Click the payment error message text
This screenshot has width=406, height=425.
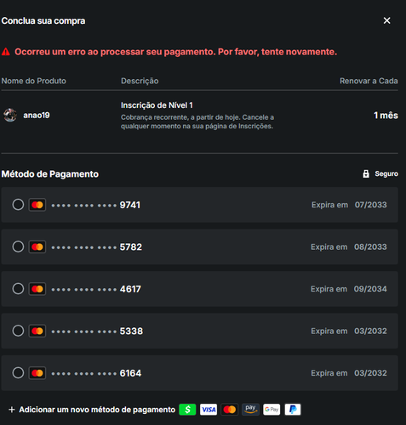tap(176, 52)
